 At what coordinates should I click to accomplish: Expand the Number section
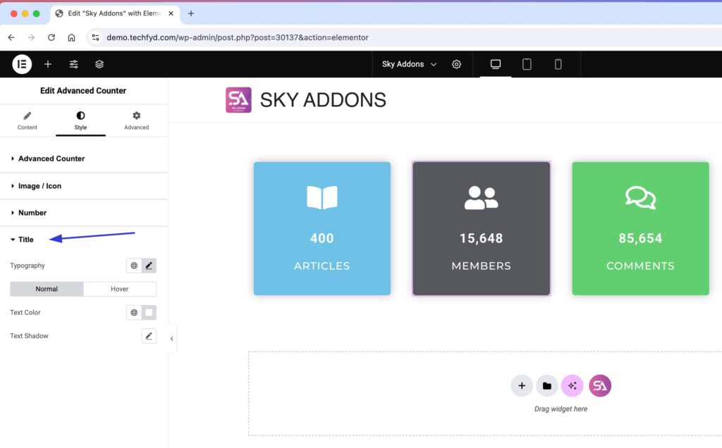[x=84, y=213]
